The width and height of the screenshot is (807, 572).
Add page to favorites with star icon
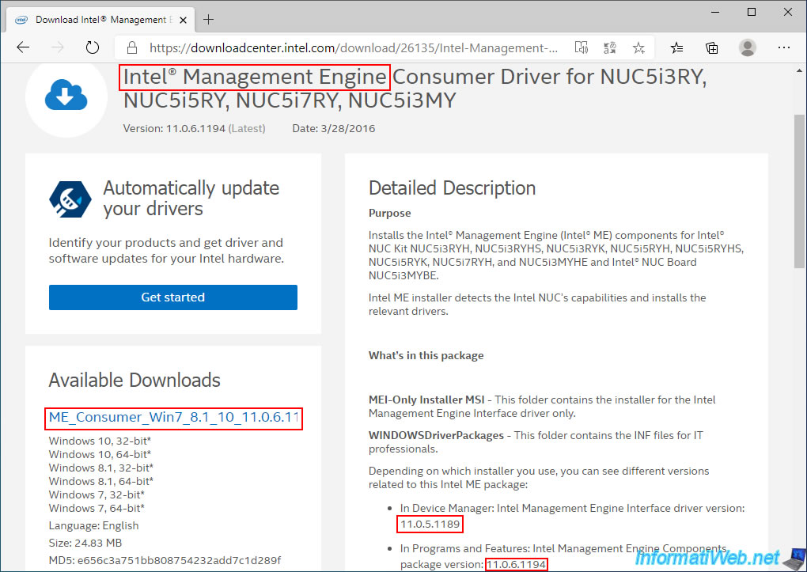point(638,48)
